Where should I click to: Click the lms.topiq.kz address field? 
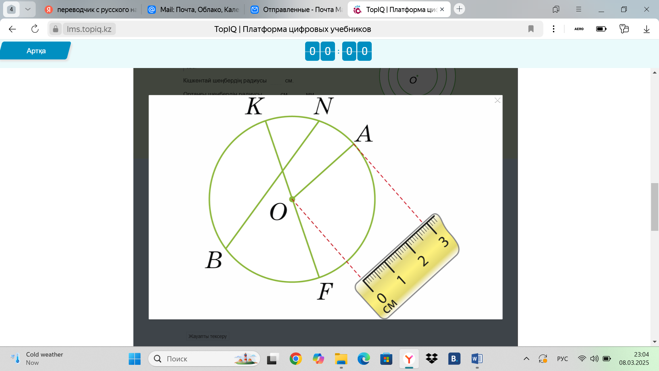[89, 29]
